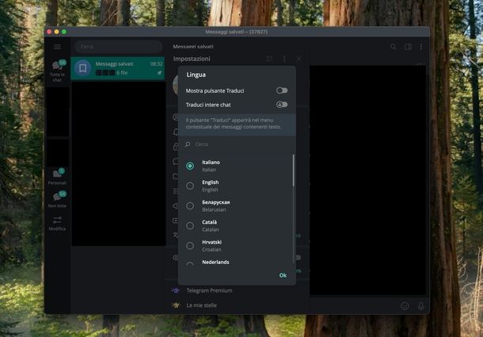
Task: Open the emoji picker icon
Action: (x=405, y=306)
